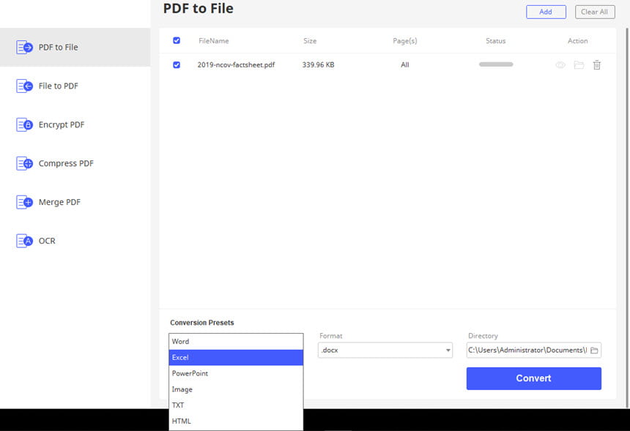Click the Size column header
Screen dimensions: 630x431
coord(310,41)
